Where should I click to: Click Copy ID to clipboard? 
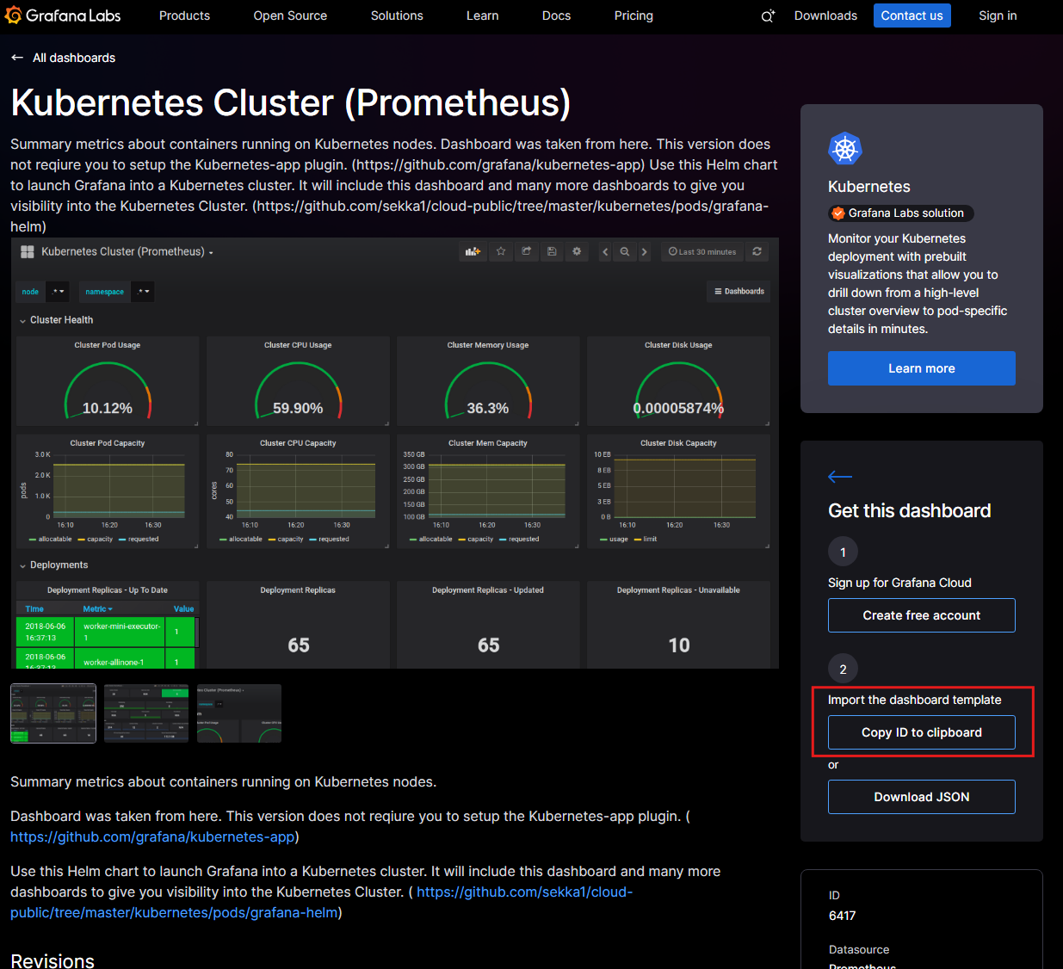click(921, 732)
